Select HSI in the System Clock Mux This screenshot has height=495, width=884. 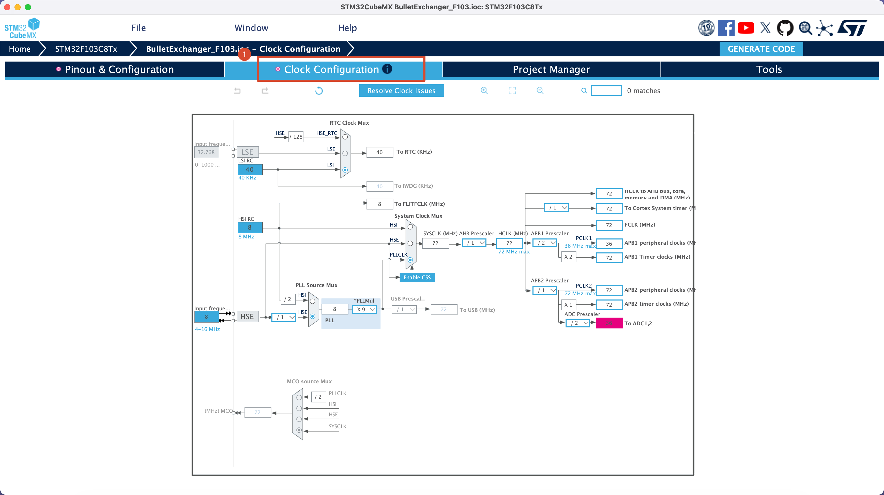410,227
